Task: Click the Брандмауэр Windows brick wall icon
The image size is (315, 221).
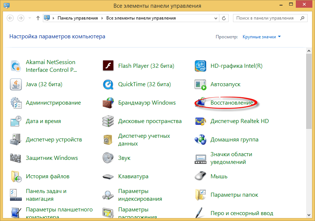Action: [x=108, y=103]
